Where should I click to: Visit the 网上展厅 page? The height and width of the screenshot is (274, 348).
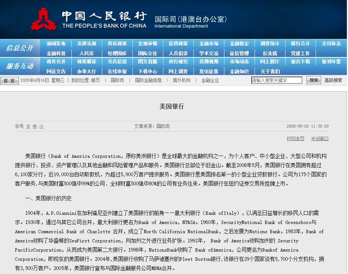point(270,61)
